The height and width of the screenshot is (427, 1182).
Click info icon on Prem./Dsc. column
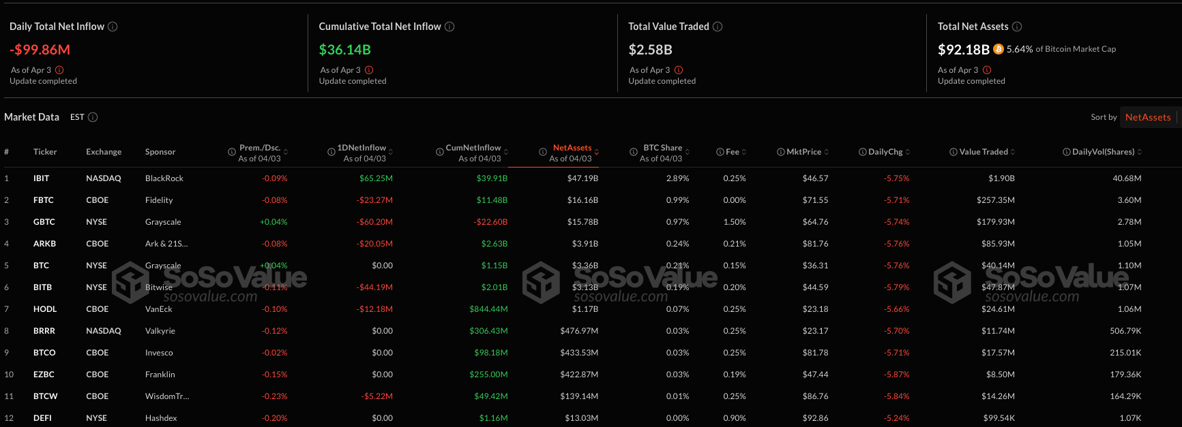(x=232, y=152)
